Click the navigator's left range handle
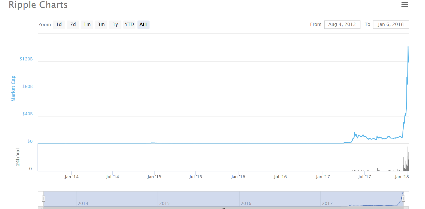The image size is (425, 209). click(x=43, y=199)
